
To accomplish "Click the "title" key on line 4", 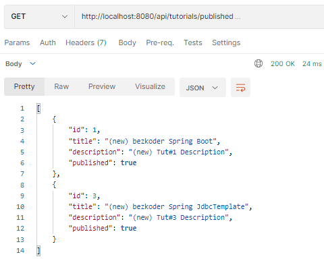I will click(82, 141).
